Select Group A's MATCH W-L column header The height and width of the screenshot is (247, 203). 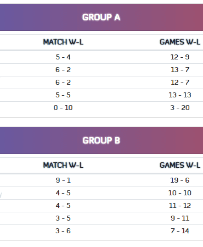pyautogui.click(x=63, y=42)
